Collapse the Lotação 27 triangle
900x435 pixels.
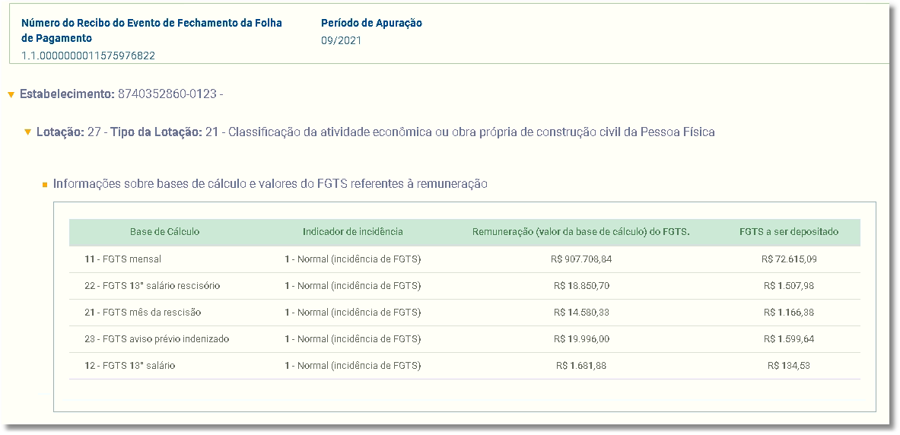[27, 132]
